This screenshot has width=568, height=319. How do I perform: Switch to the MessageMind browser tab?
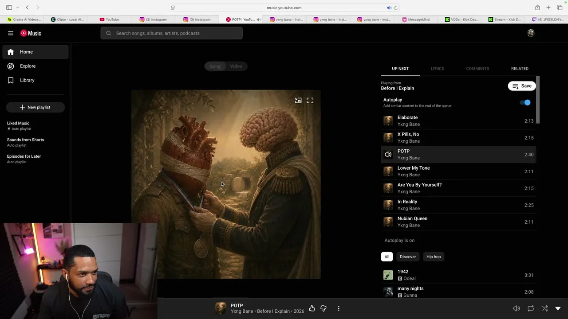pyautogui.click(x=416, y=19)
